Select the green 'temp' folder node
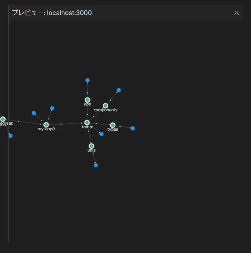This screenshot has height=253, width=251. (87, 123)
